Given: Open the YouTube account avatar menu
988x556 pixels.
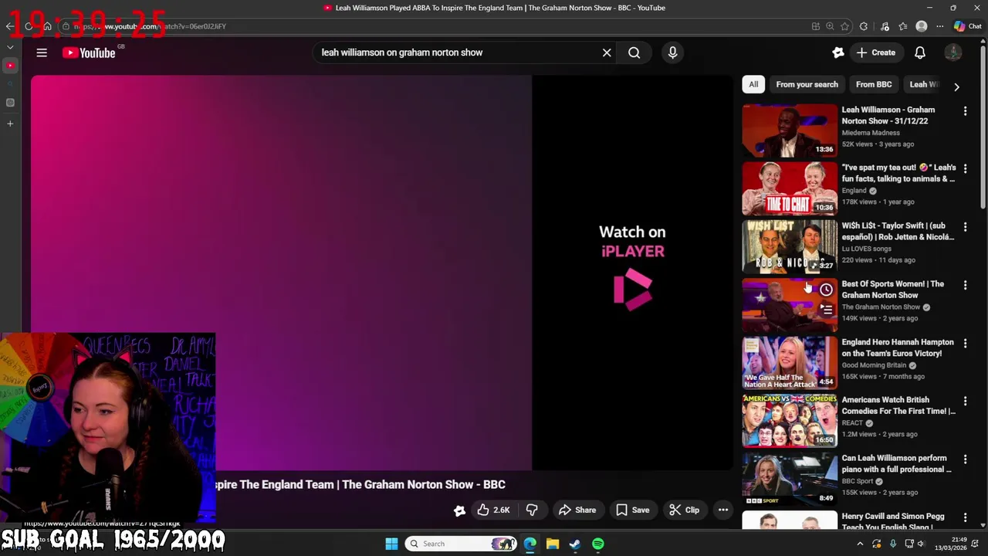Looking at the screenshot, I should tap(953, 53).
